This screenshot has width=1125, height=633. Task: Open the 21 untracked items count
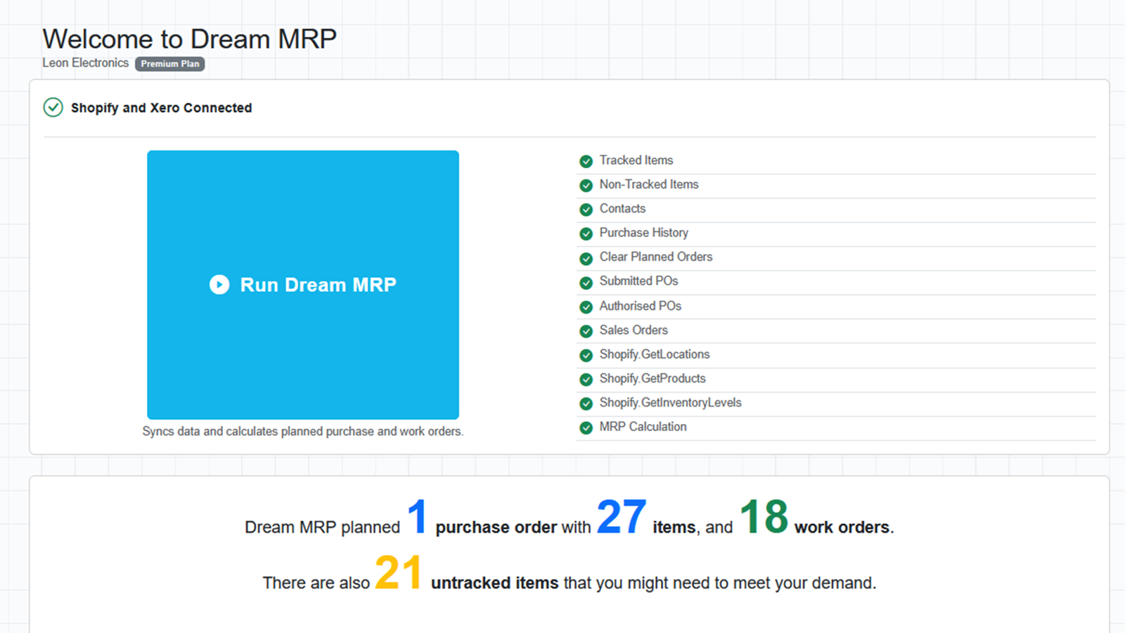point(399,572)
